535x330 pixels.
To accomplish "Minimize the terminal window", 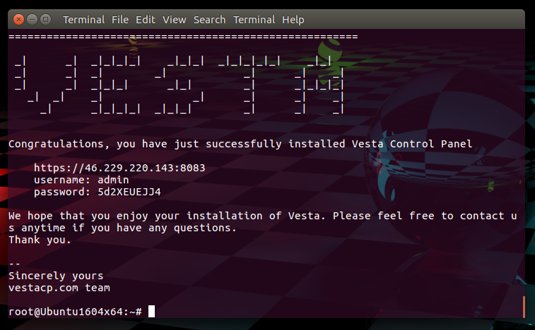I will [32, 20].
